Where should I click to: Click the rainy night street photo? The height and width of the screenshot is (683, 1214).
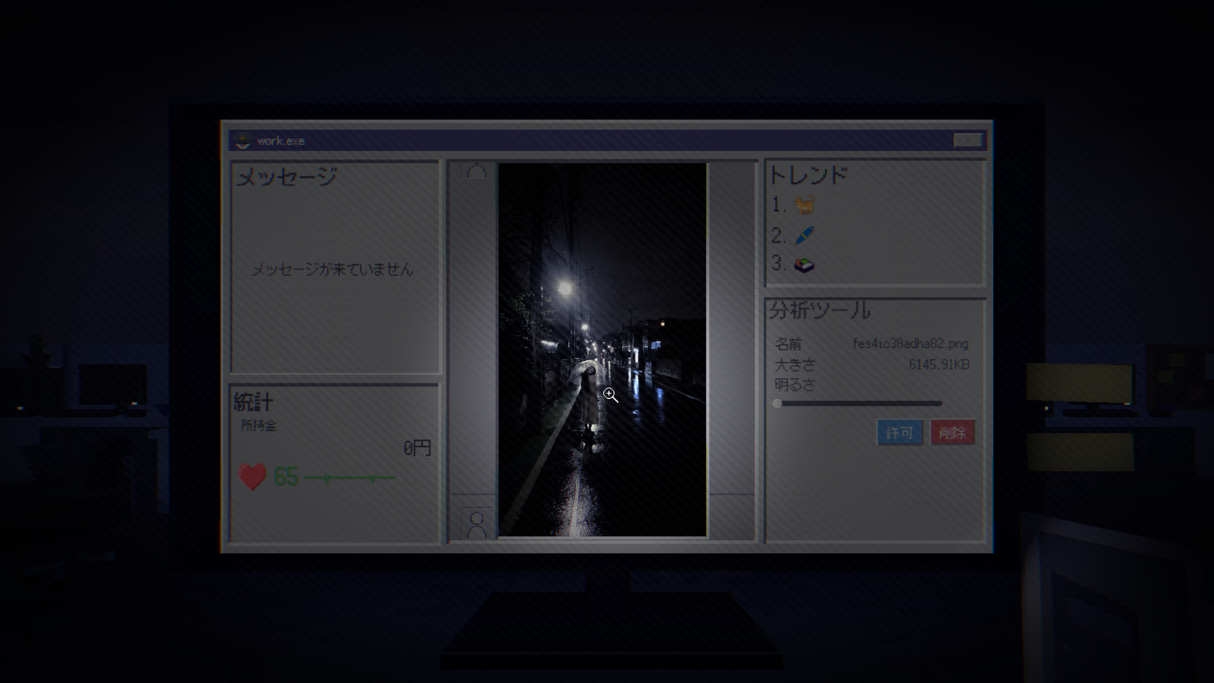coord(603,350)
